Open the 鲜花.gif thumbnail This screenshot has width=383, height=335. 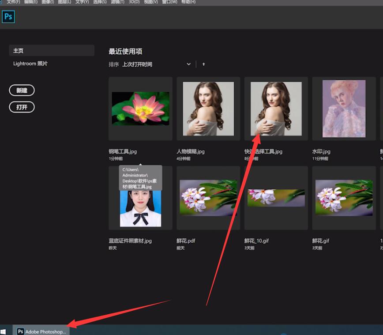pos(344,198)
